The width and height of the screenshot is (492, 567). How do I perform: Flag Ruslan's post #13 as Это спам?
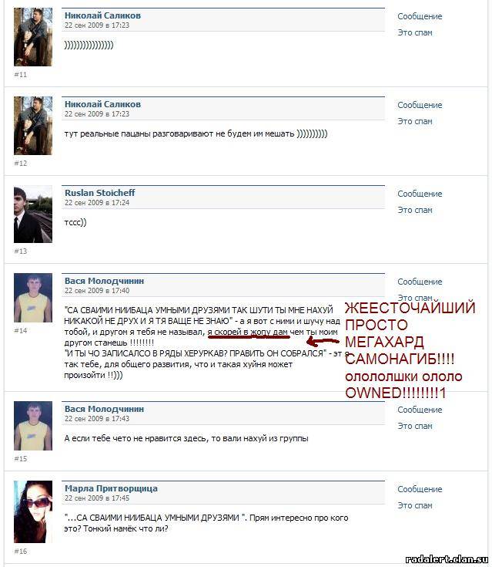tap(415, 210)
